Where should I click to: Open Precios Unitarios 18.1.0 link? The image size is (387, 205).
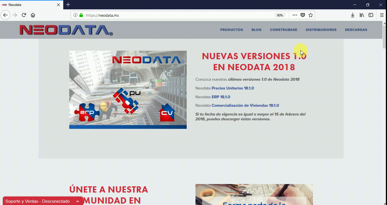pyautogui.click(x=233, y=88)
